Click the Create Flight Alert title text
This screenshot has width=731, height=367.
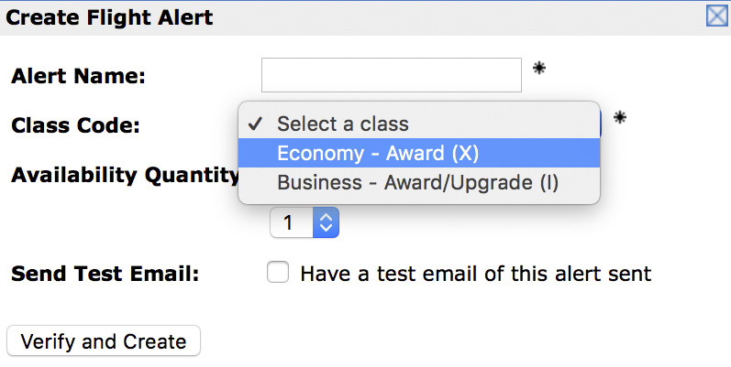click(110, 17)
